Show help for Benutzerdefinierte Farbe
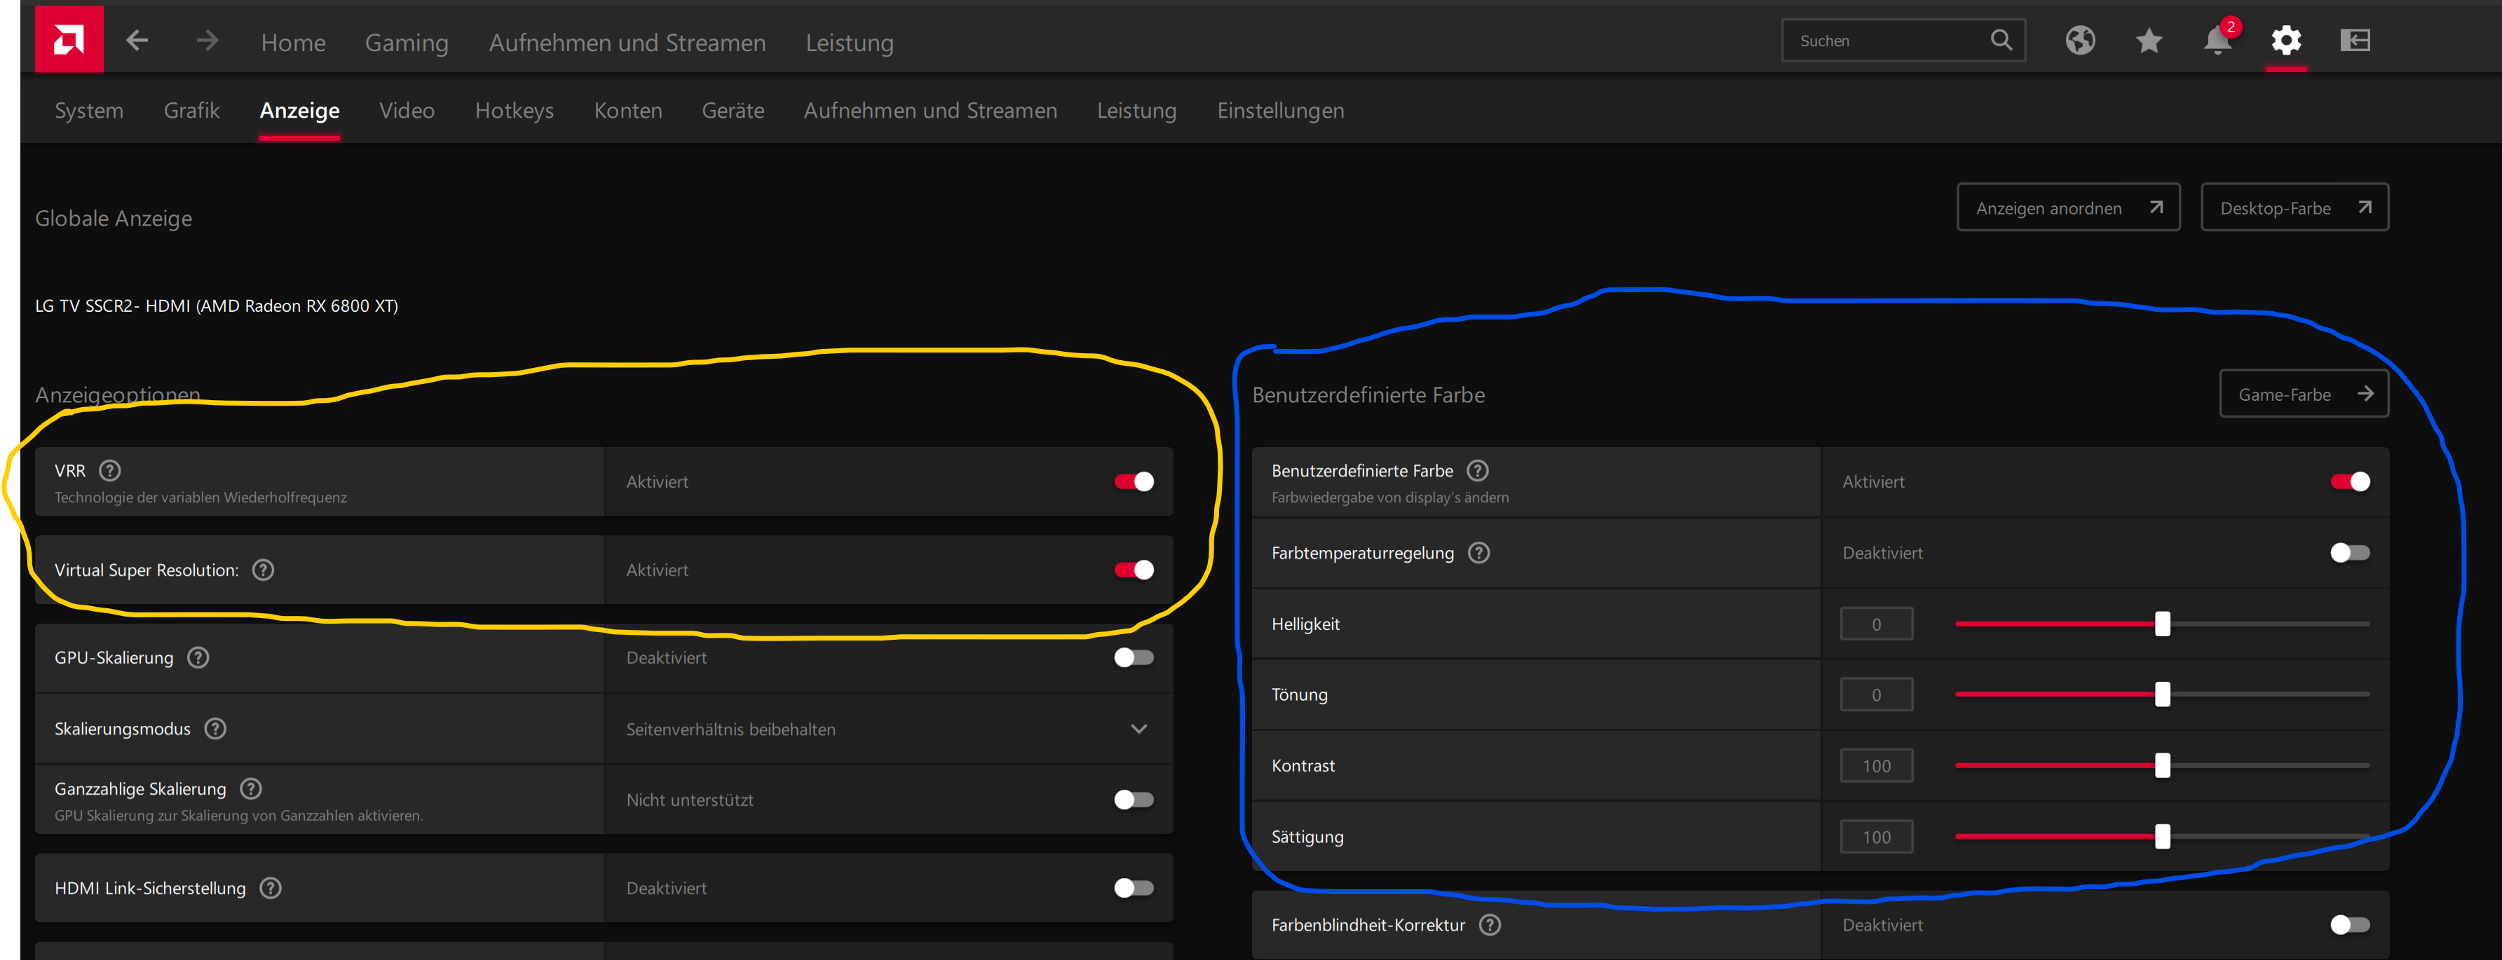2502x960 pixels. pos(1477,471)
